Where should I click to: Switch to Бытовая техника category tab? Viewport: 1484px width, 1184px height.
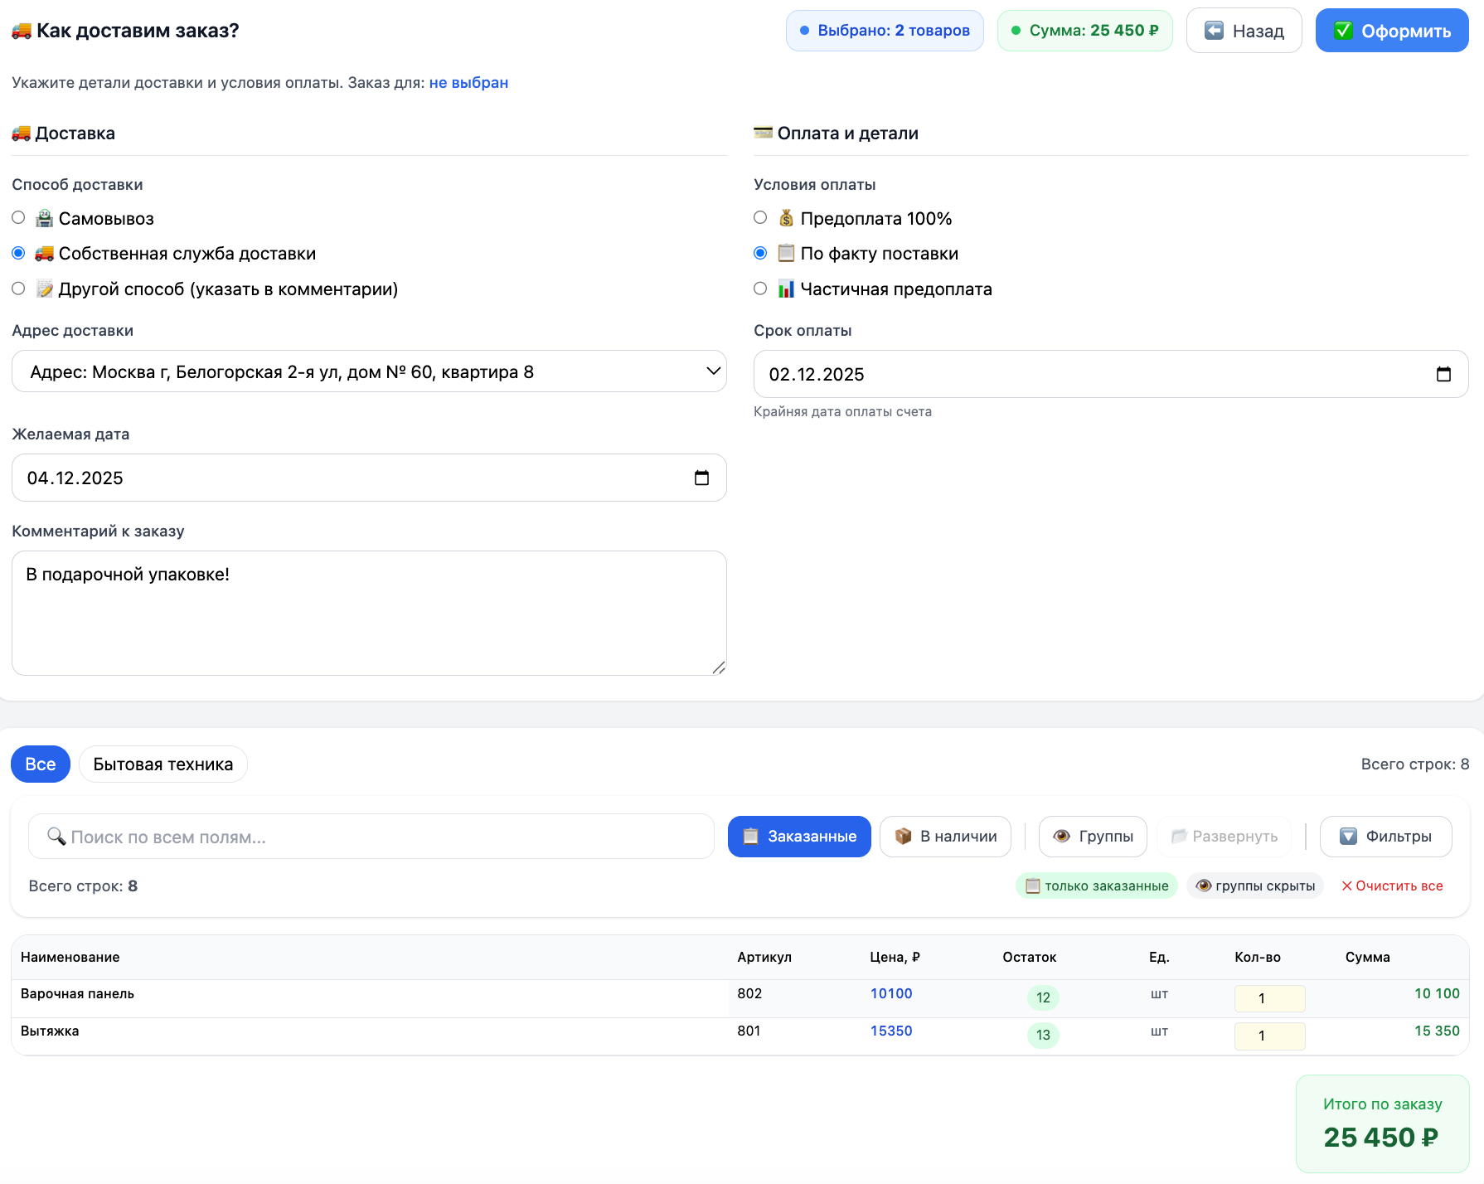tap(163, 764)
